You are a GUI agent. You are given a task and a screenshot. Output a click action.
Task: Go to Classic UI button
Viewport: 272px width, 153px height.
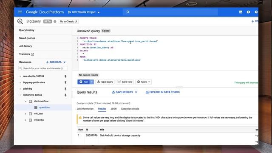point(68,22)
